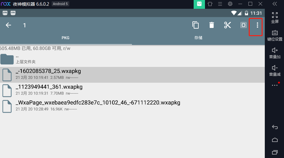Screen dimensions: 284x158
Task: Select file _-1602085378_25.wxapkg
Action: point(132,75)
